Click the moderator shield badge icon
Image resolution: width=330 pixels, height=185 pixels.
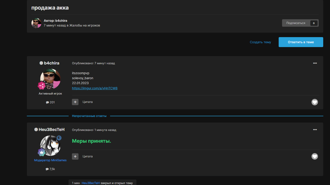pyautogui.click(x=59, y=138)
